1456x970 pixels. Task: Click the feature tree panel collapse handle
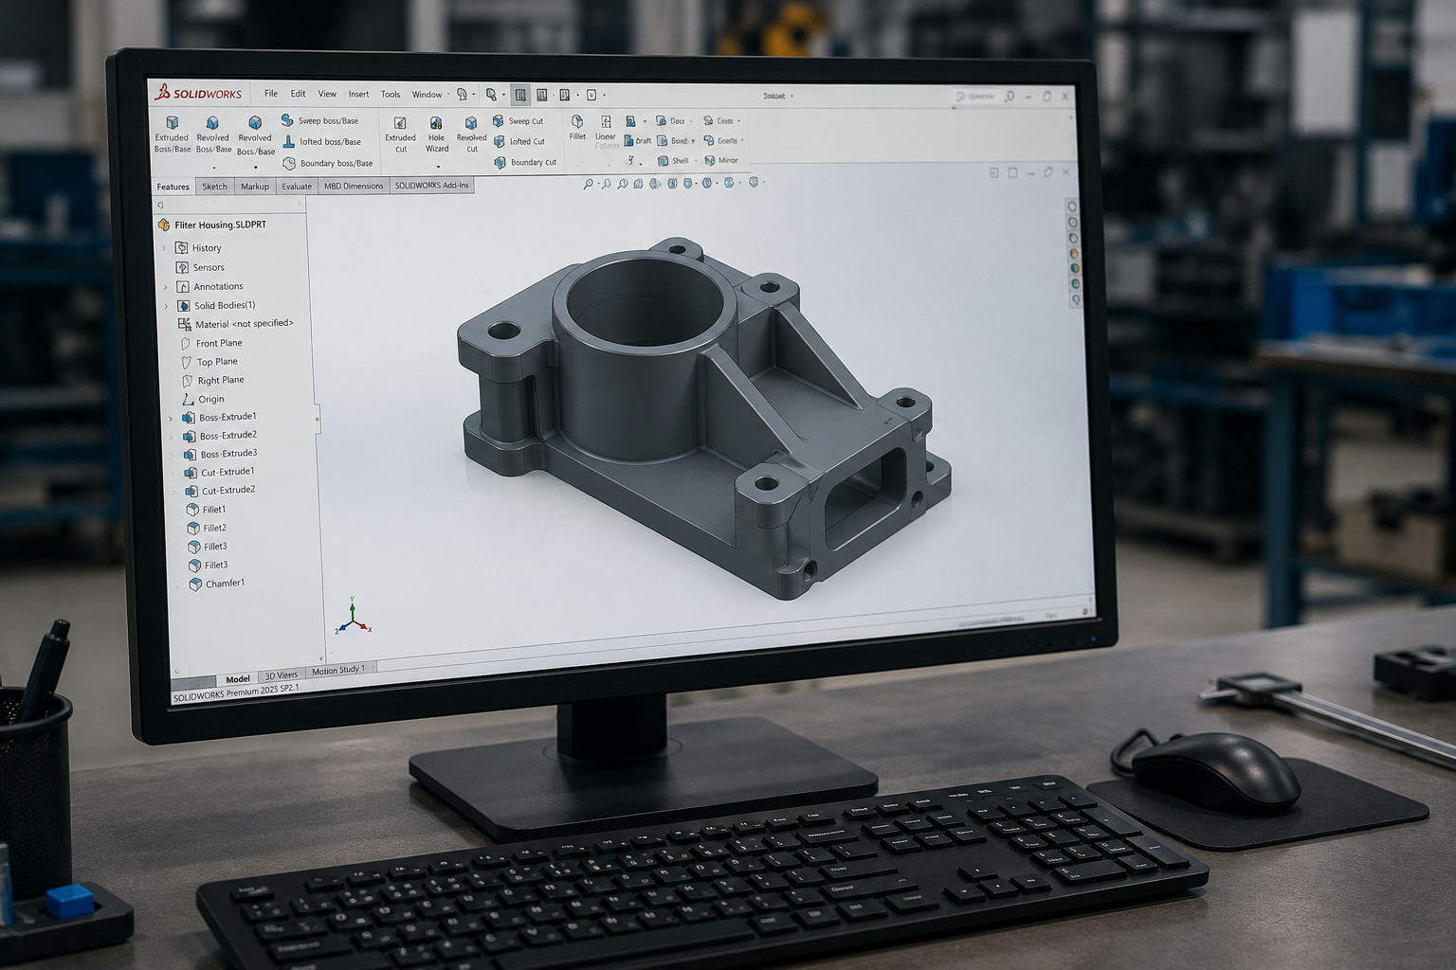317,419
